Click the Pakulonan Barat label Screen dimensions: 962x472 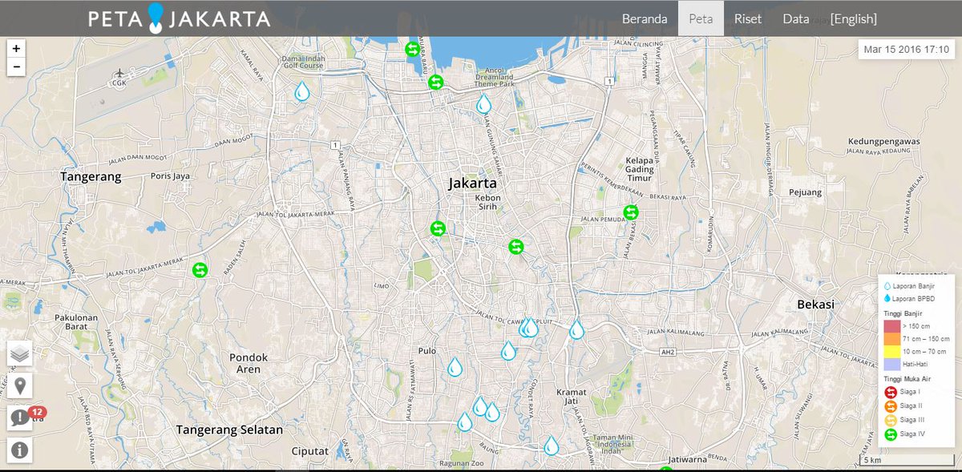click(76, 323)
